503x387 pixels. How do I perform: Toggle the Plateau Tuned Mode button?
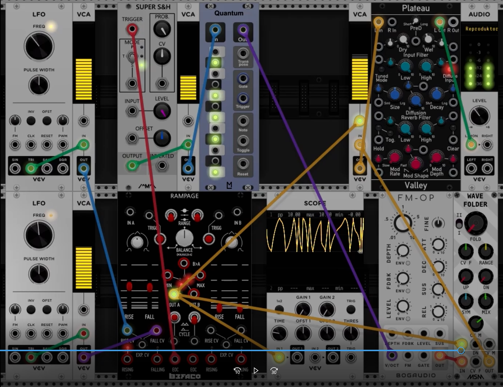pyautogui.click(x=382, y=69)
